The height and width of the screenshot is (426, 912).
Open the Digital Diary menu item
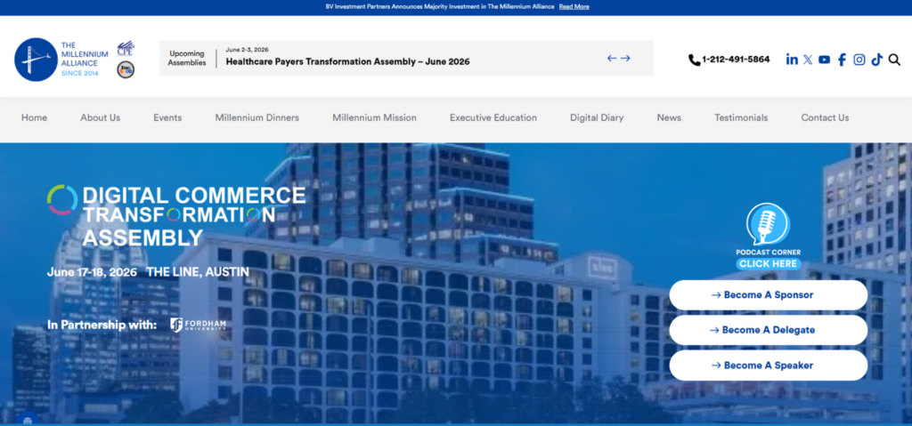tap(597, 117)
